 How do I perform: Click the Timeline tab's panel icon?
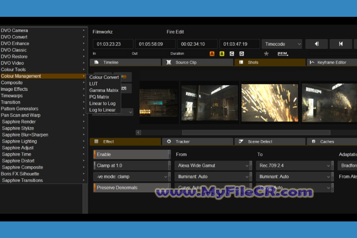point(96,62)
